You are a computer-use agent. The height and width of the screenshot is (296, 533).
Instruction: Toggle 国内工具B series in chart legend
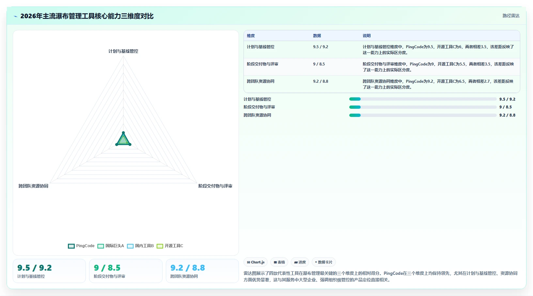[x=140, y=246]
